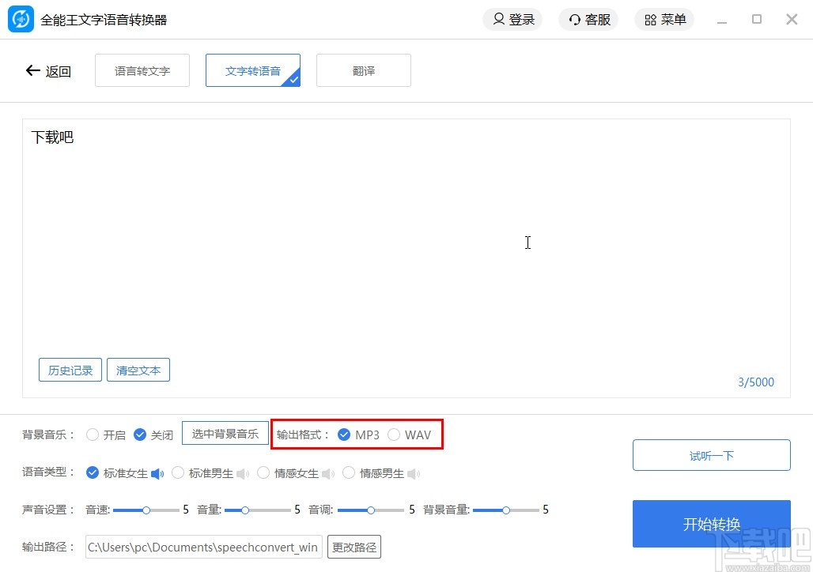Switch to the 语言转文字 tab
813x572 pixels.
coord(142,70)
